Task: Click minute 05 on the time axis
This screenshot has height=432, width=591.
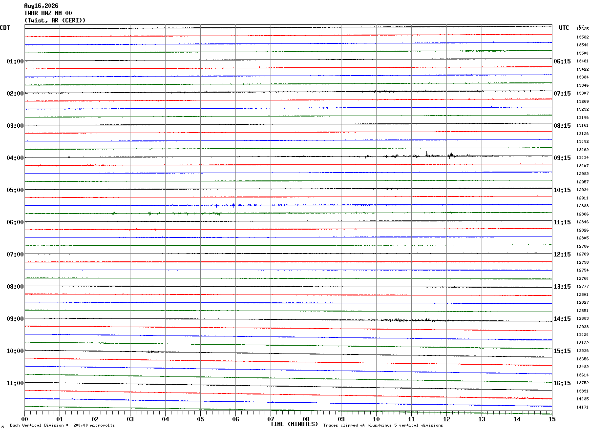Action: pos(200,419)
